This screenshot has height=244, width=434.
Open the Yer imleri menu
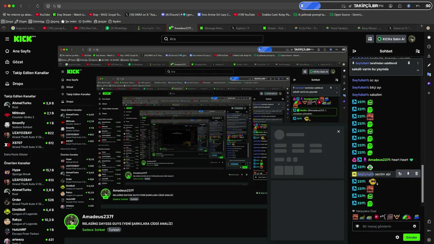click(69, 21)
